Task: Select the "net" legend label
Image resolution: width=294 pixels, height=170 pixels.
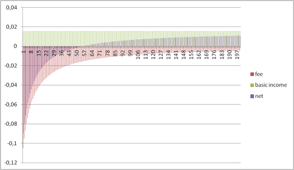Action: [x=259, y=96]
